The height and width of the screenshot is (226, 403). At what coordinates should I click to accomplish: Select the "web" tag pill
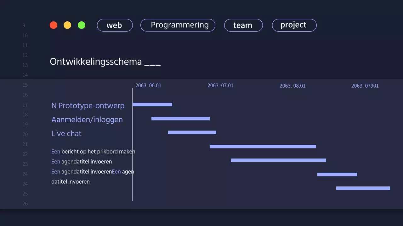[115, 25]
